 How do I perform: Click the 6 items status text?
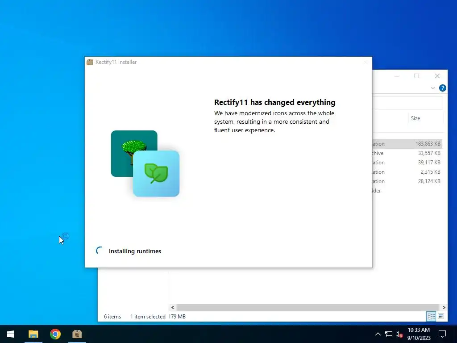[112, 317]
